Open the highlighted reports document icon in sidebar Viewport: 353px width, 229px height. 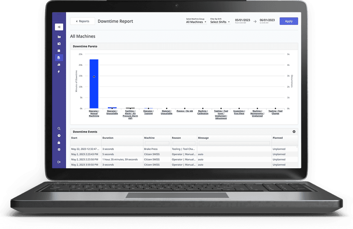[x=59, y=58]
